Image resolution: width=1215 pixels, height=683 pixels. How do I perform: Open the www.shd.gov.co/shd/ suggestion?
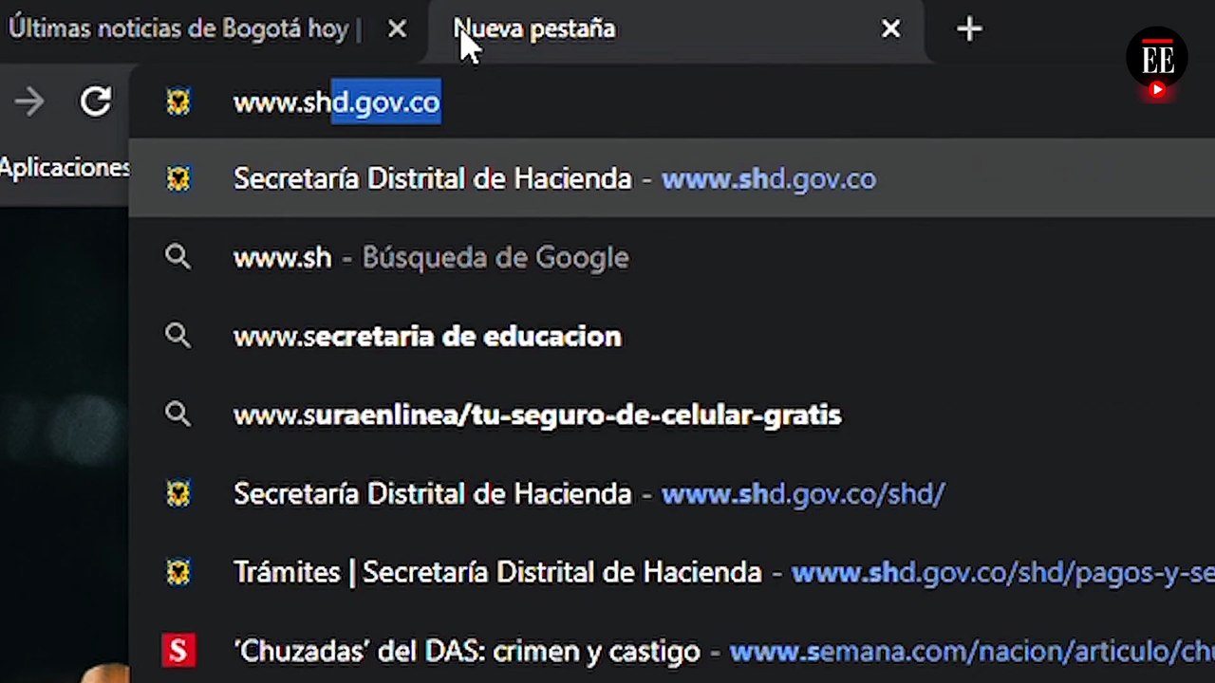pyautogui.click(x=672, y=493)
